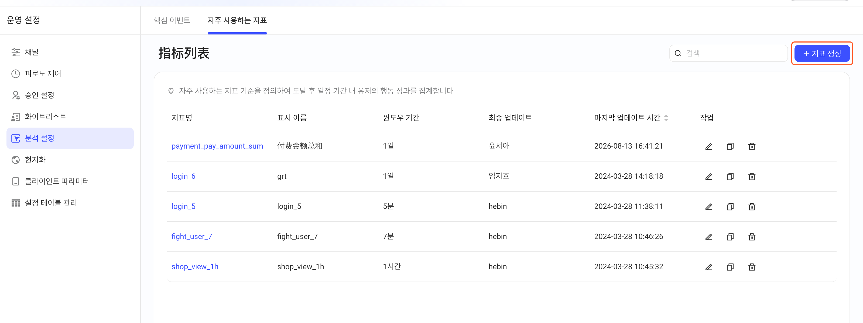Duplicate the fight_user_7 metric
Screen dimensions: 863x323
click(730, 237)
